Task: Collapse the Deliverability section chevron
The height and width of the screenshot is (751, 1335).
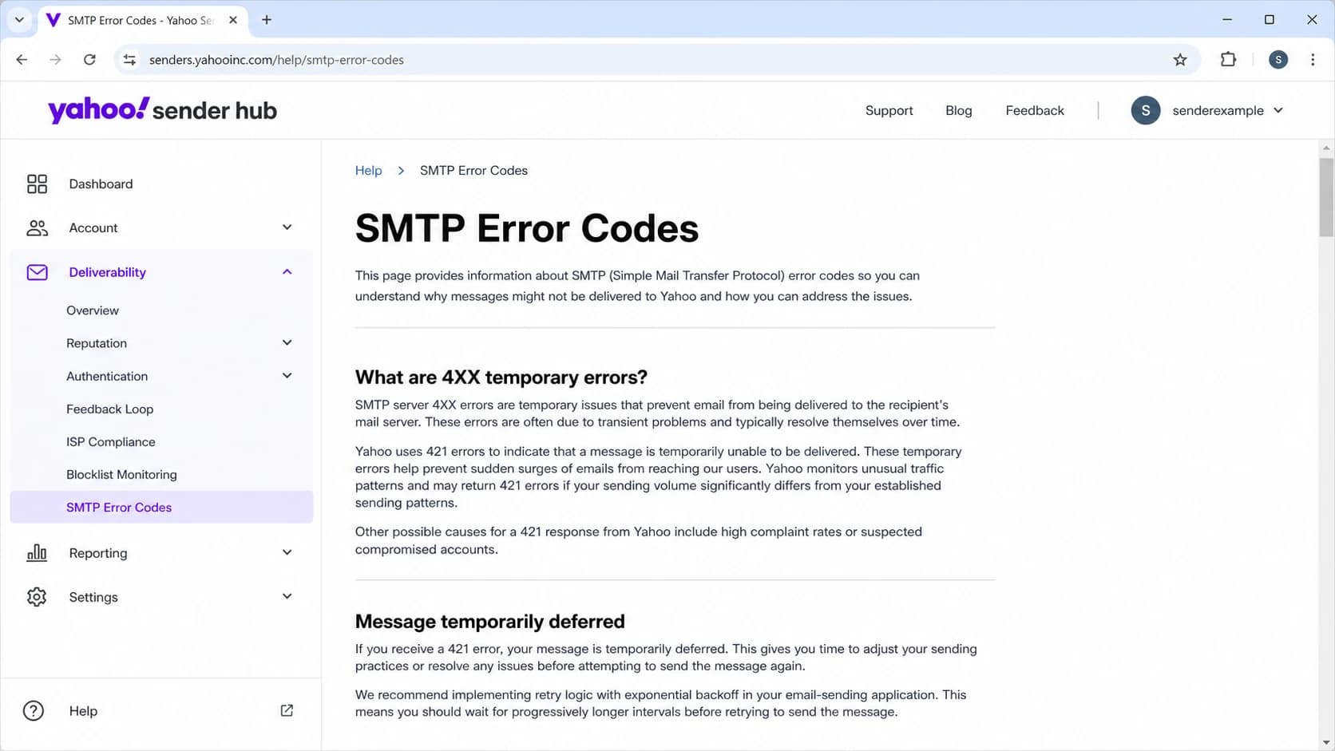Action: click(x=287, y=272)
